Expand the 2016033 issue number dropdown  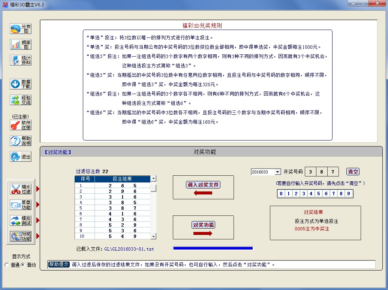tap(277, 172)
